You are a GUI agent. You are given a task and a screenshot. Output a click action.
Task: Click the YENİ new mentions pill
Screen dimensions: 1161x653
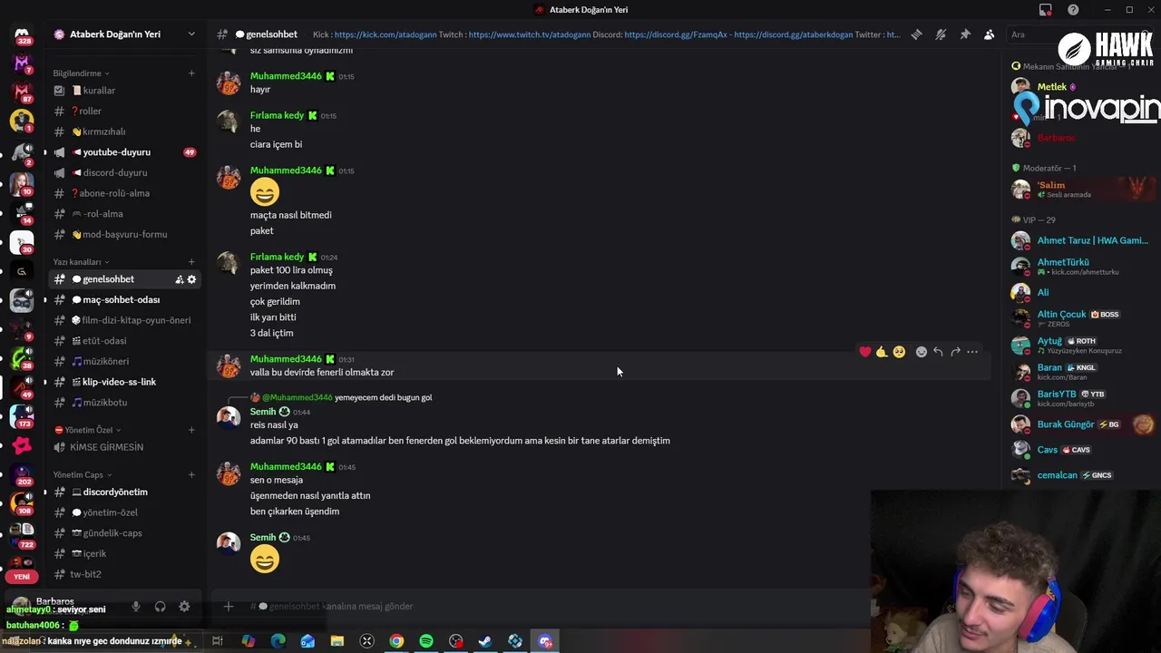point(22,577)
